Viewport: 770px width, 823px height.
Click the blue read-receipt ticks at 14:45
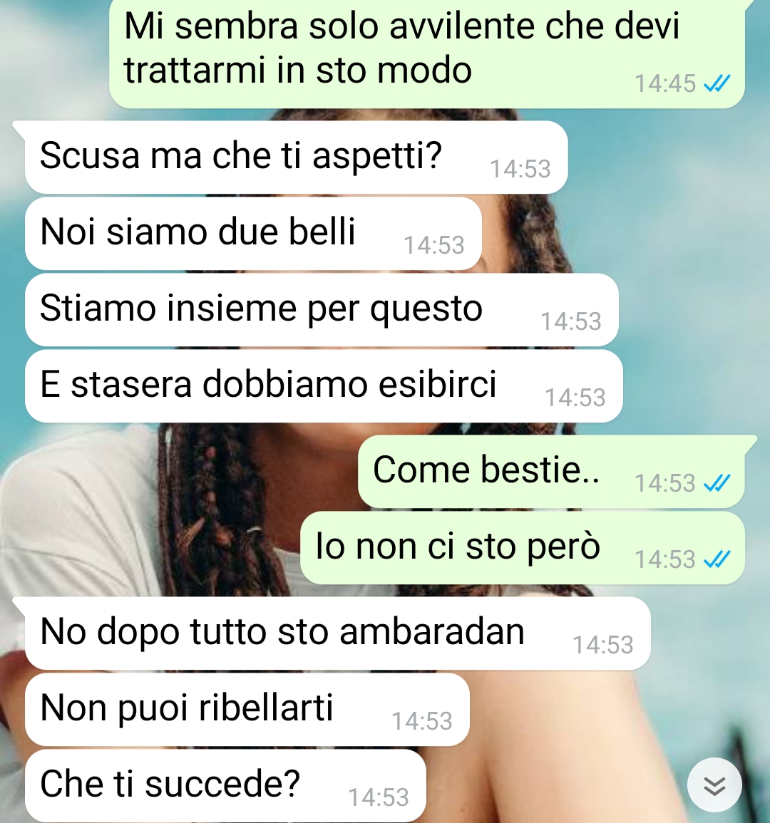point(717,83)
